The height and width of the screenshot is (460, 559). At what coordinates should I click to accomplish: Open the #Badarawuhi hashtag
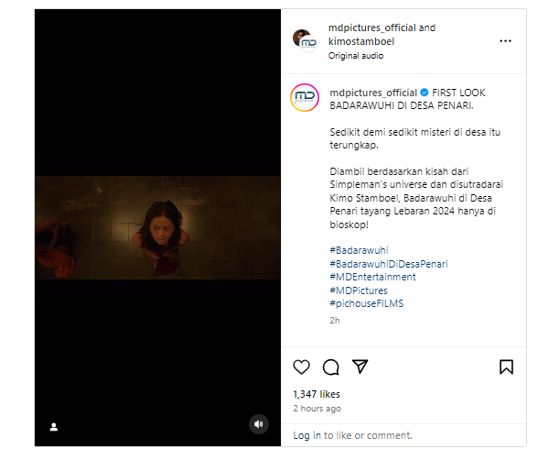359,250
